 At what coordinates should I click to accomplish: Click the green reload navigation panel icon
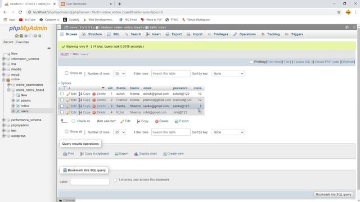coord(40,36)
